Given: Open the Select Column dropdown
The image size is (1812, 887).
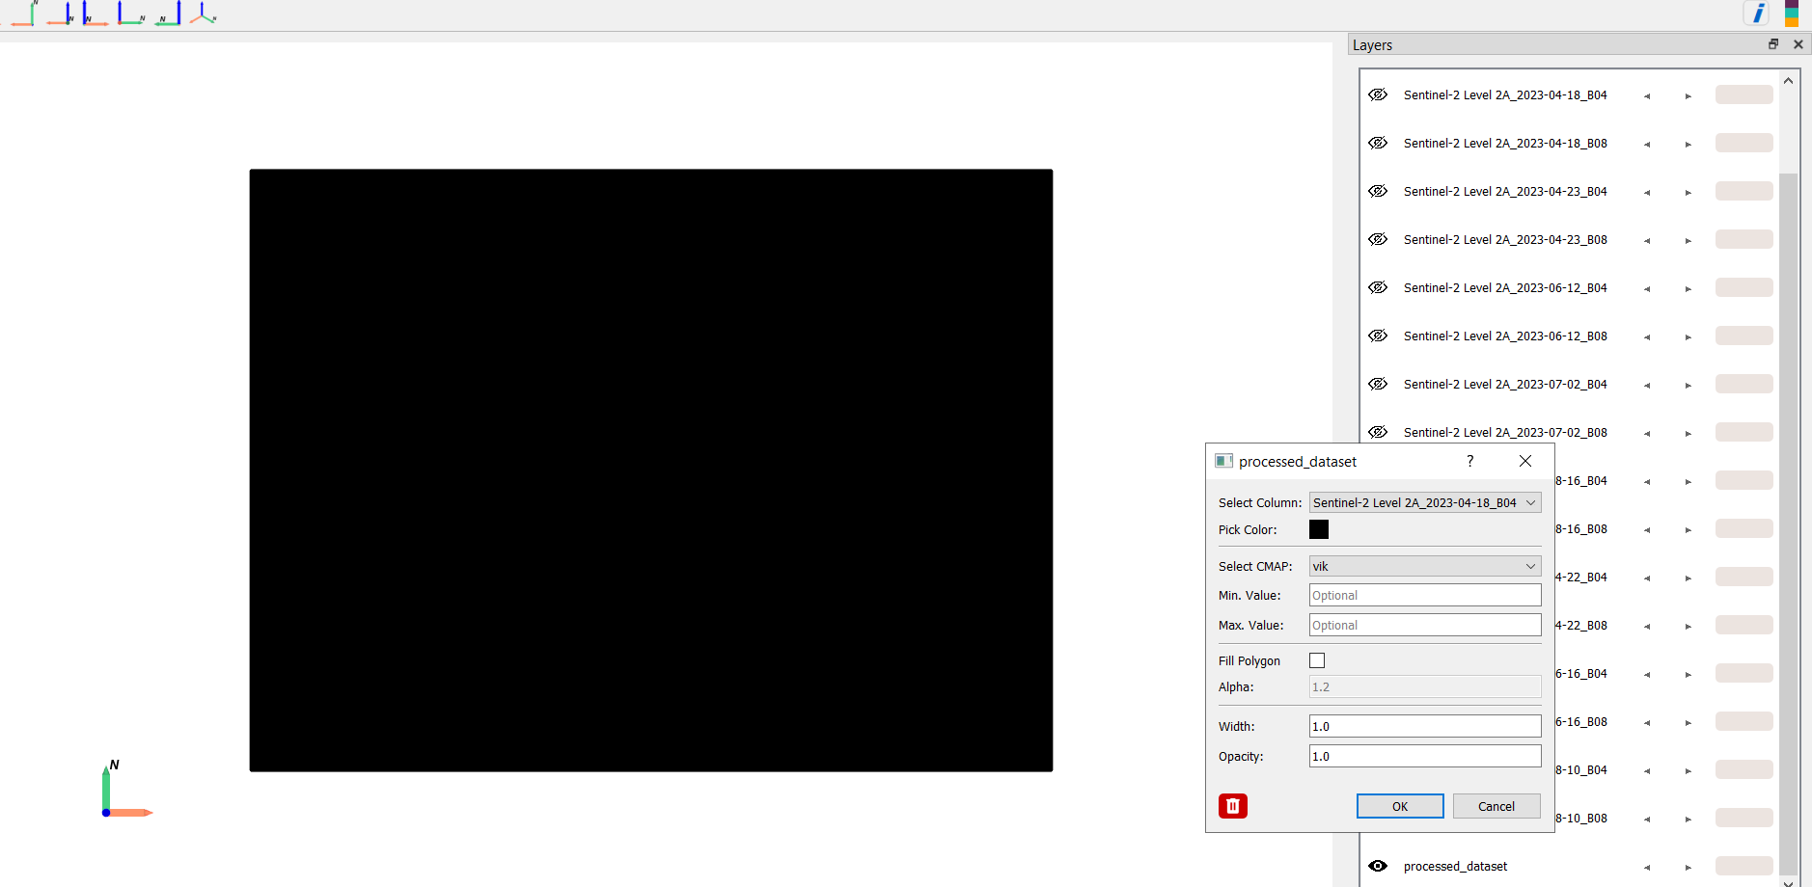Looking at the screenshot, I should 1424,502.
